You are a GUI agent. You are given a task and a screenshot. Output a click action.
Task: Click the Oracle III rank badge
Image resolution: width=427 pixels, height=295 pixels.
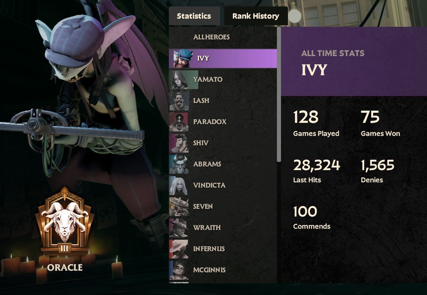coord(64,221)
